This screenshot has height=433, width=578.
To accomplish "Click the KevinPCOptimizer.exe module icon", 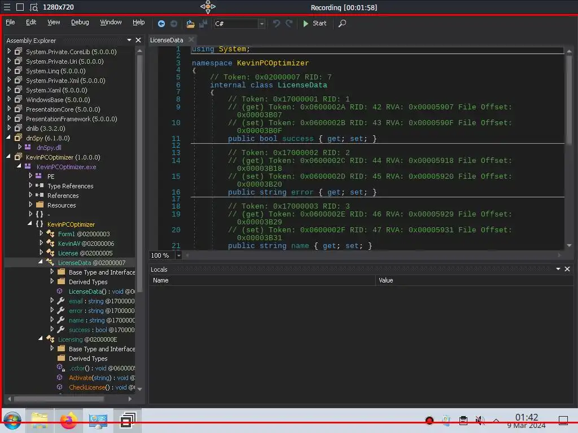I will click(x=28, y=166).
